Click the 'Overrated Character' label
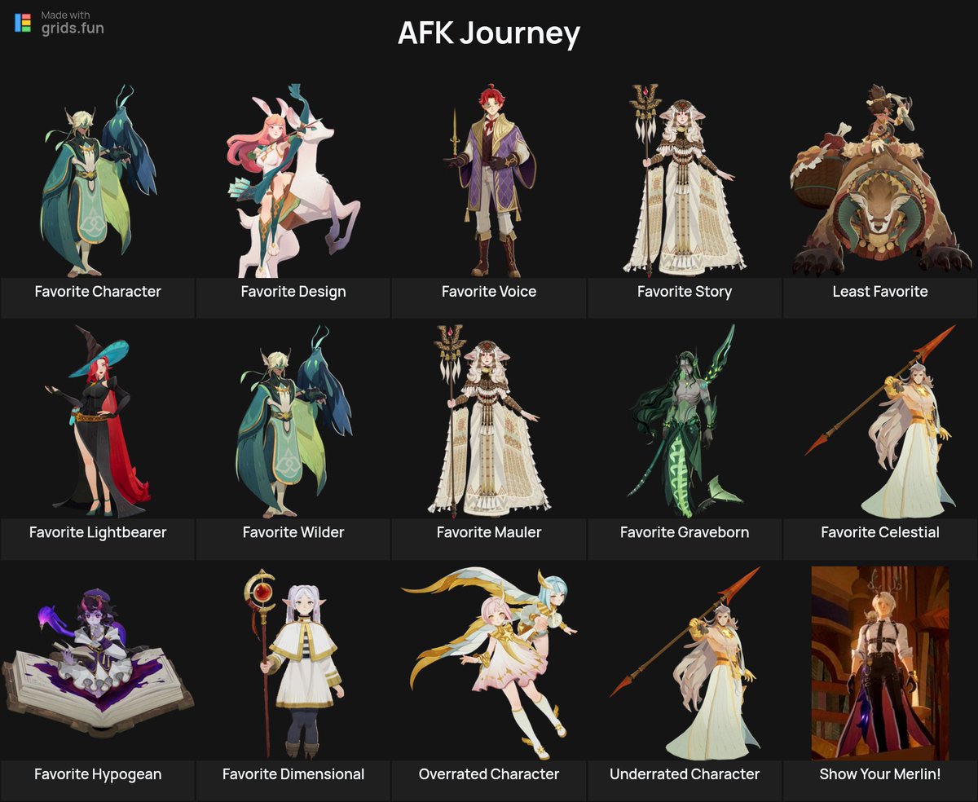The height and width of the screenshot is (802, 978). tap(489, 774)
